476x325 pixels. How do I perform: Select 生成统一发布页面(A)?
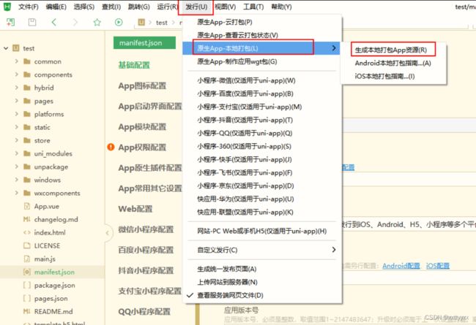click(227, 269)
